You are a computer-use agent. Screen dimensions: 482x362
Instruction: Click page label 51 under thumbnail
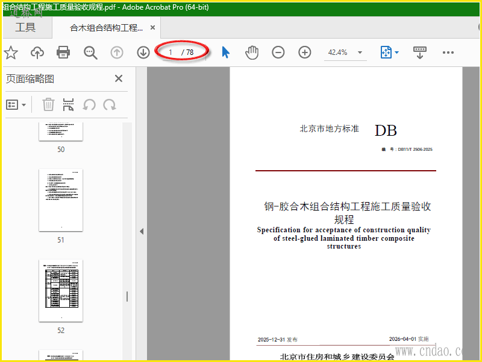click(x=61, y=240)
